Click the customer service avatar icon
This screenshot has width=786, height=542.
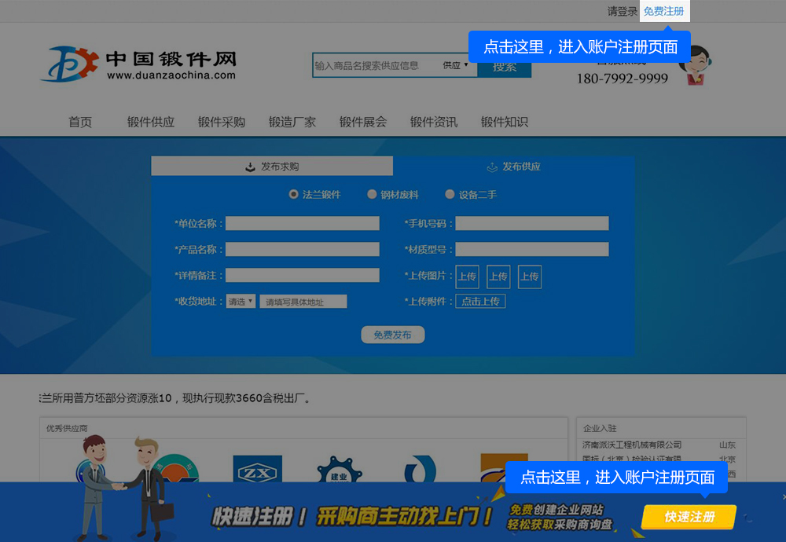pyautogui.click(x=696, y=69)
